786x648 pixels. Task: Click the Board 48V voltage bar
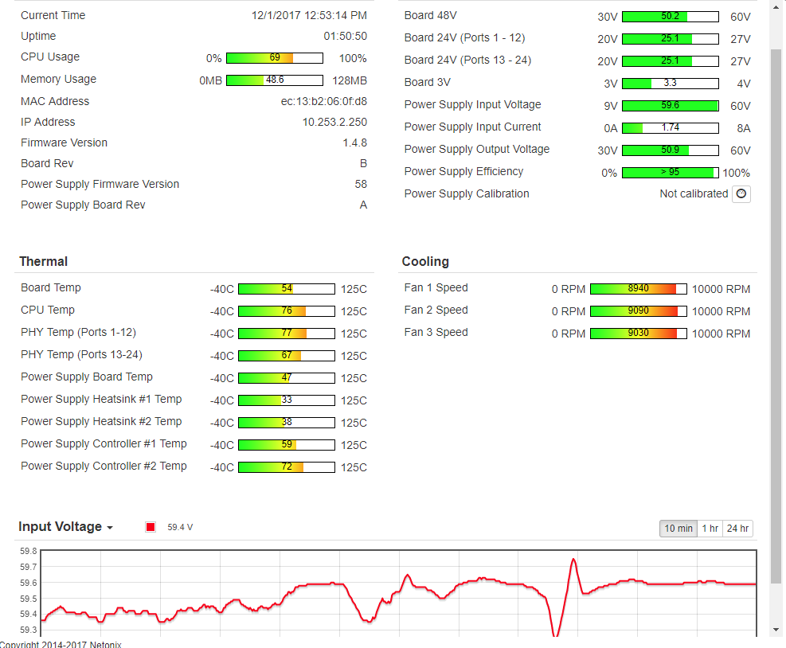670,17
